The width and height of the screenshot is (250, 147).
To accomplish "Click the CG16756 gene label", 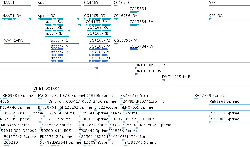I will (122, 3).
